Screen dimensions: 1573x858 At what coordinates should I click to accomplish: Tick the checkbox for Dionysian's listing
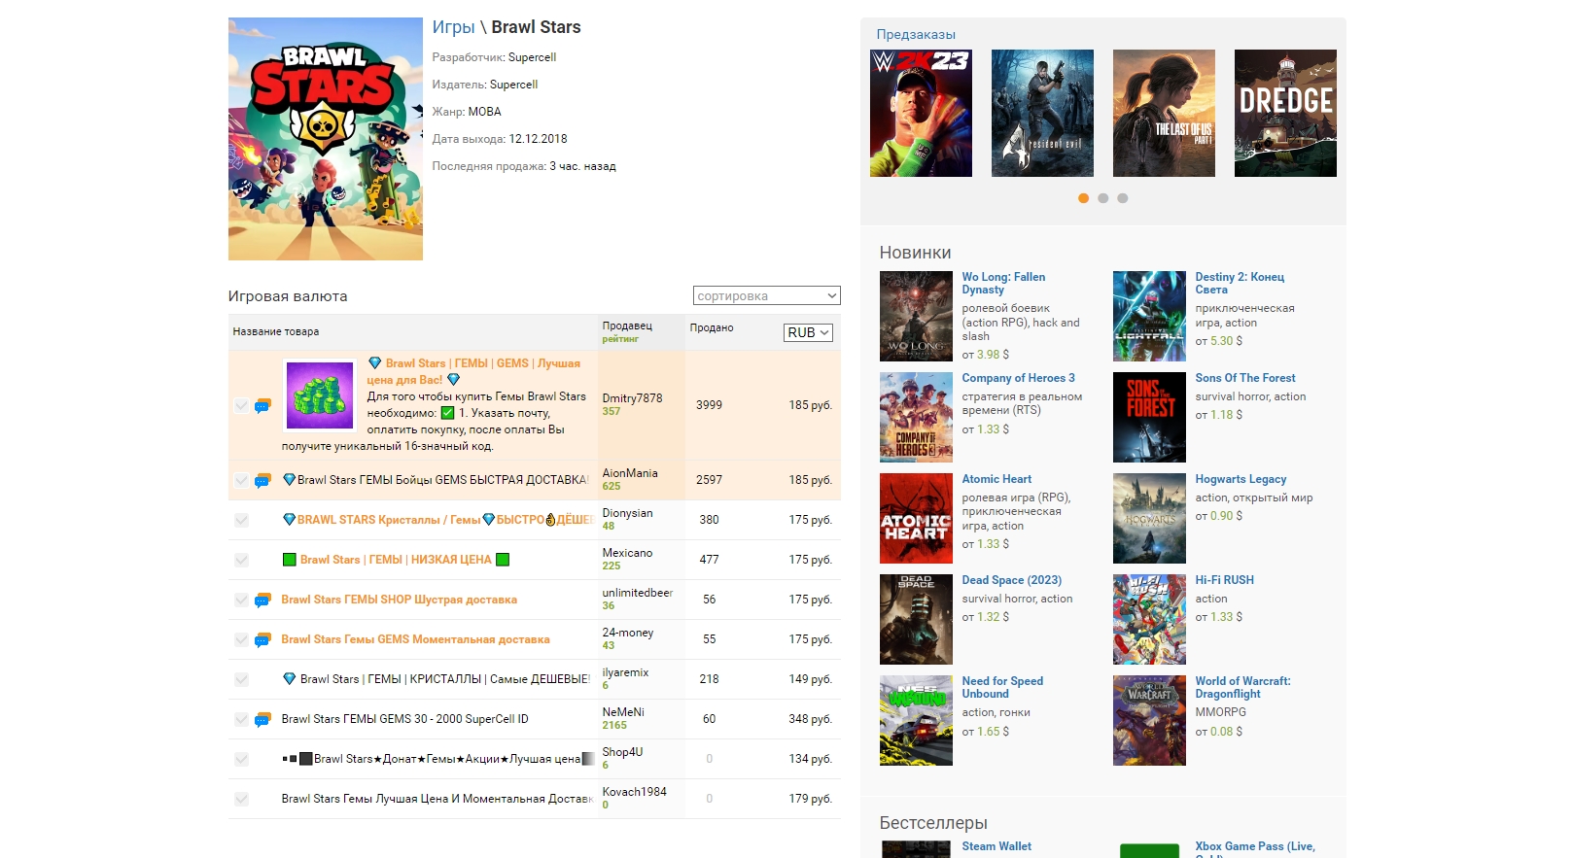pos(242,521)
